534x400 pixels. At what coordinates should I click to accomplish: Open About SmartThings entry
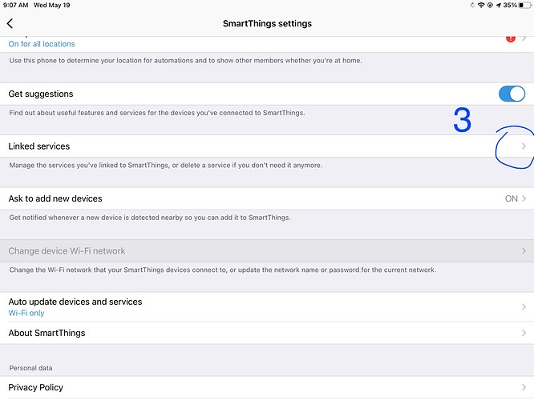coord(267,333)
